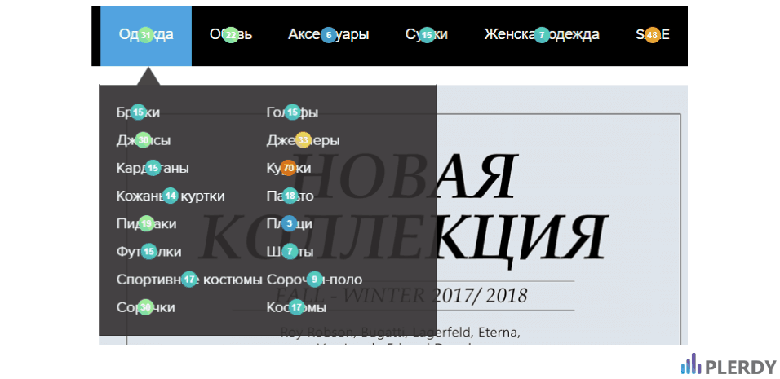The image size is (780, 379).
Task: Select Плащи in the dropdown
Action: [x=290, y=224]
